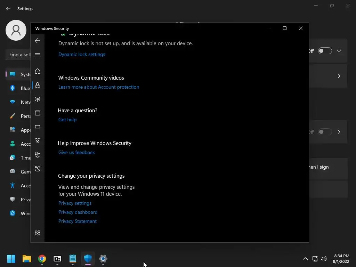Click the Get help link
The image size is (356, 267).
click(x=67, y=120)
